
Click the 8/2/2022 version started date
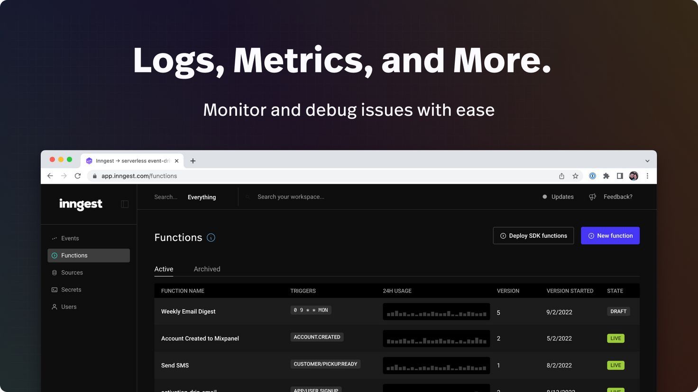[x=559, y=365]
